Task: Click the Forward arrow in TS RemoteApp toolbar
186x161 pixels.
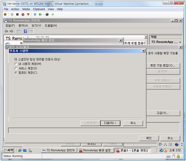Action: click(x=11, y=31)
